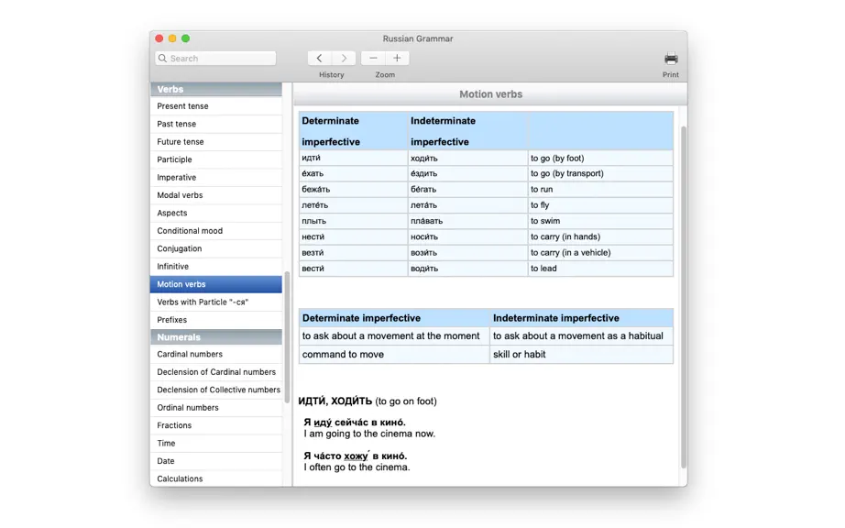Click the table cell 'ходить'
845x528 pixels.
point(467,158)
